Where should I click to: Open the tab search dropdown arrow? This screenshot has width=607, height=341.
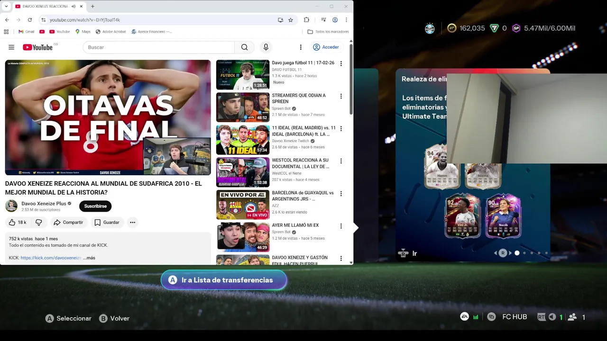(x=6, y=6)
